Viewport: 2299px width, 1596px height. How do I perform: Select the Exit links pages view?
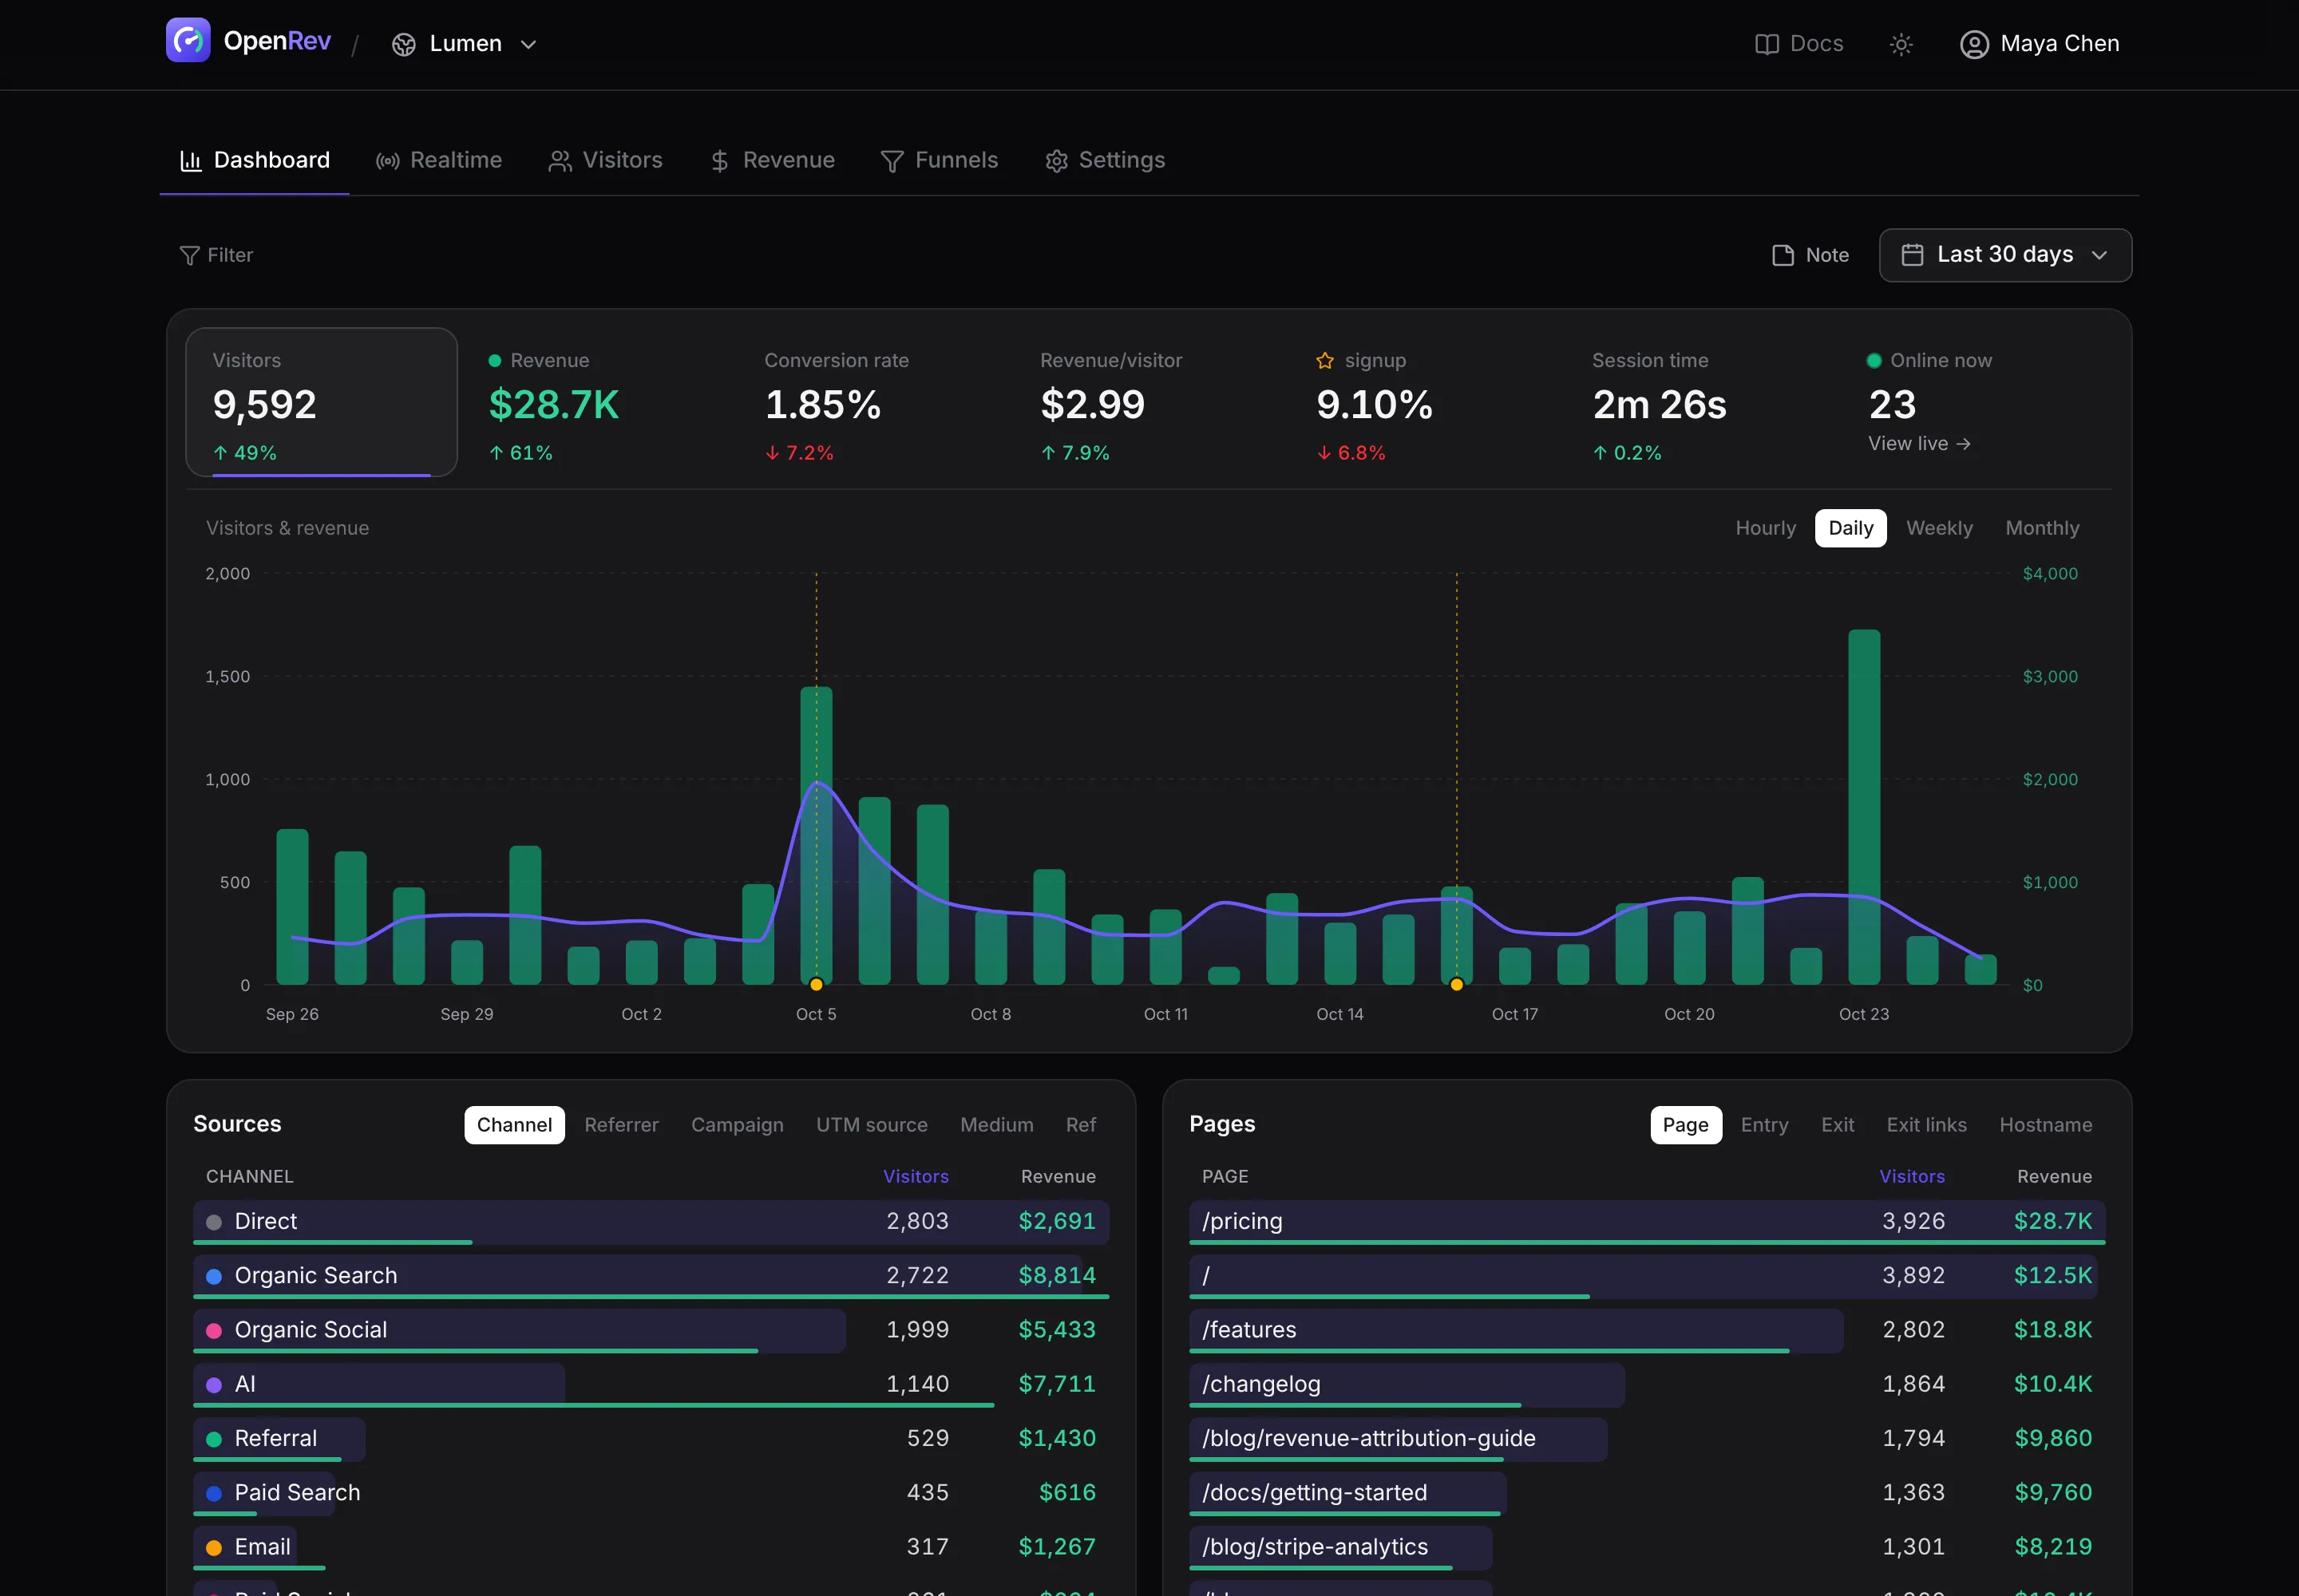1926,1125
